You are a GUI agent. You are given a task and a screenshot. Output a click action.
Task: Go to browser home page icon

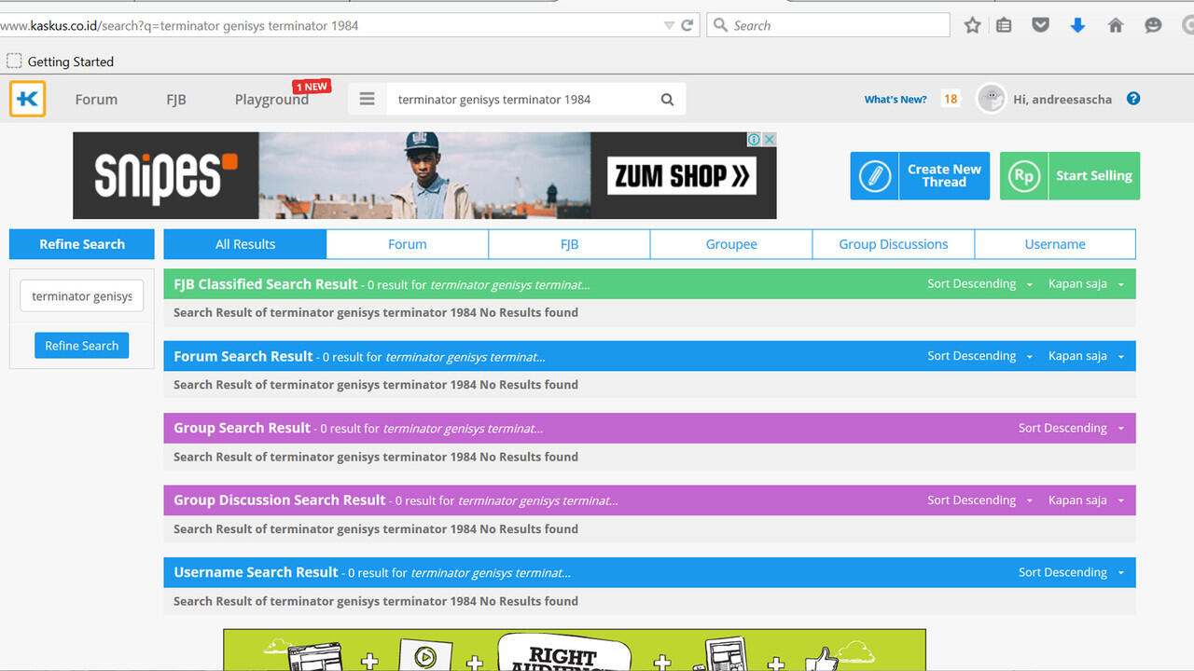point(1116,25)
